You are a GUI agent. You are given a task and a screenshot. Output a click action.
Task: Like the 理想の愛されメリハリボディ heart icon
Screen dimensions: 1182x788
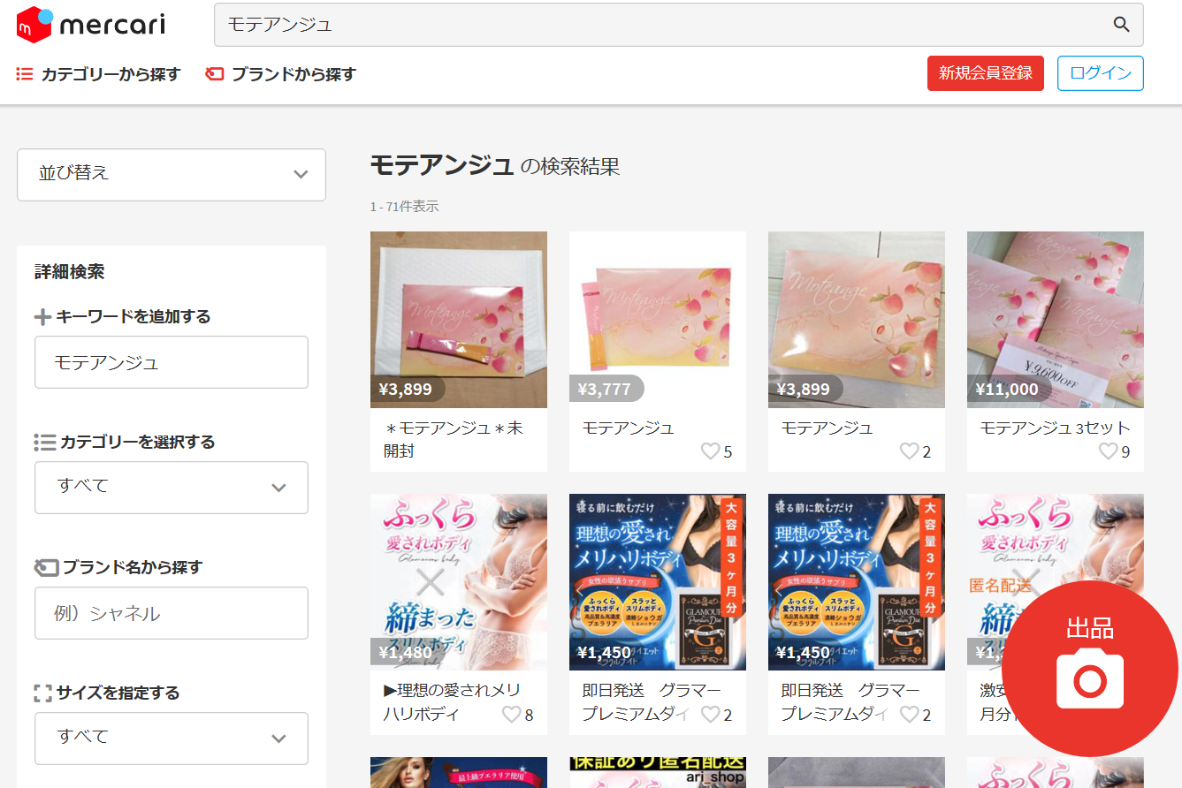(x=511, y=714)
